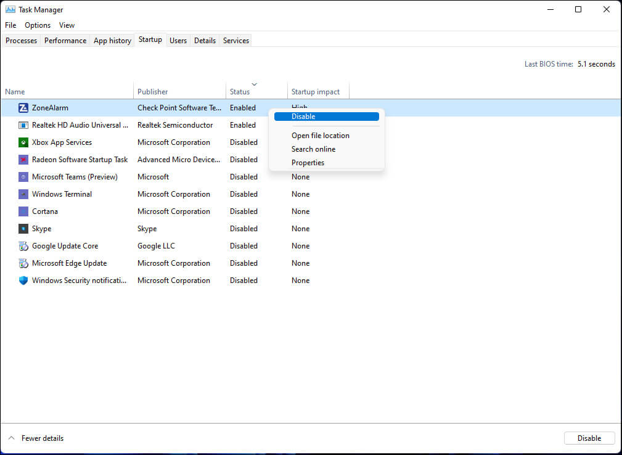Click the sort arrow above Status column

(x=254, y=84)
